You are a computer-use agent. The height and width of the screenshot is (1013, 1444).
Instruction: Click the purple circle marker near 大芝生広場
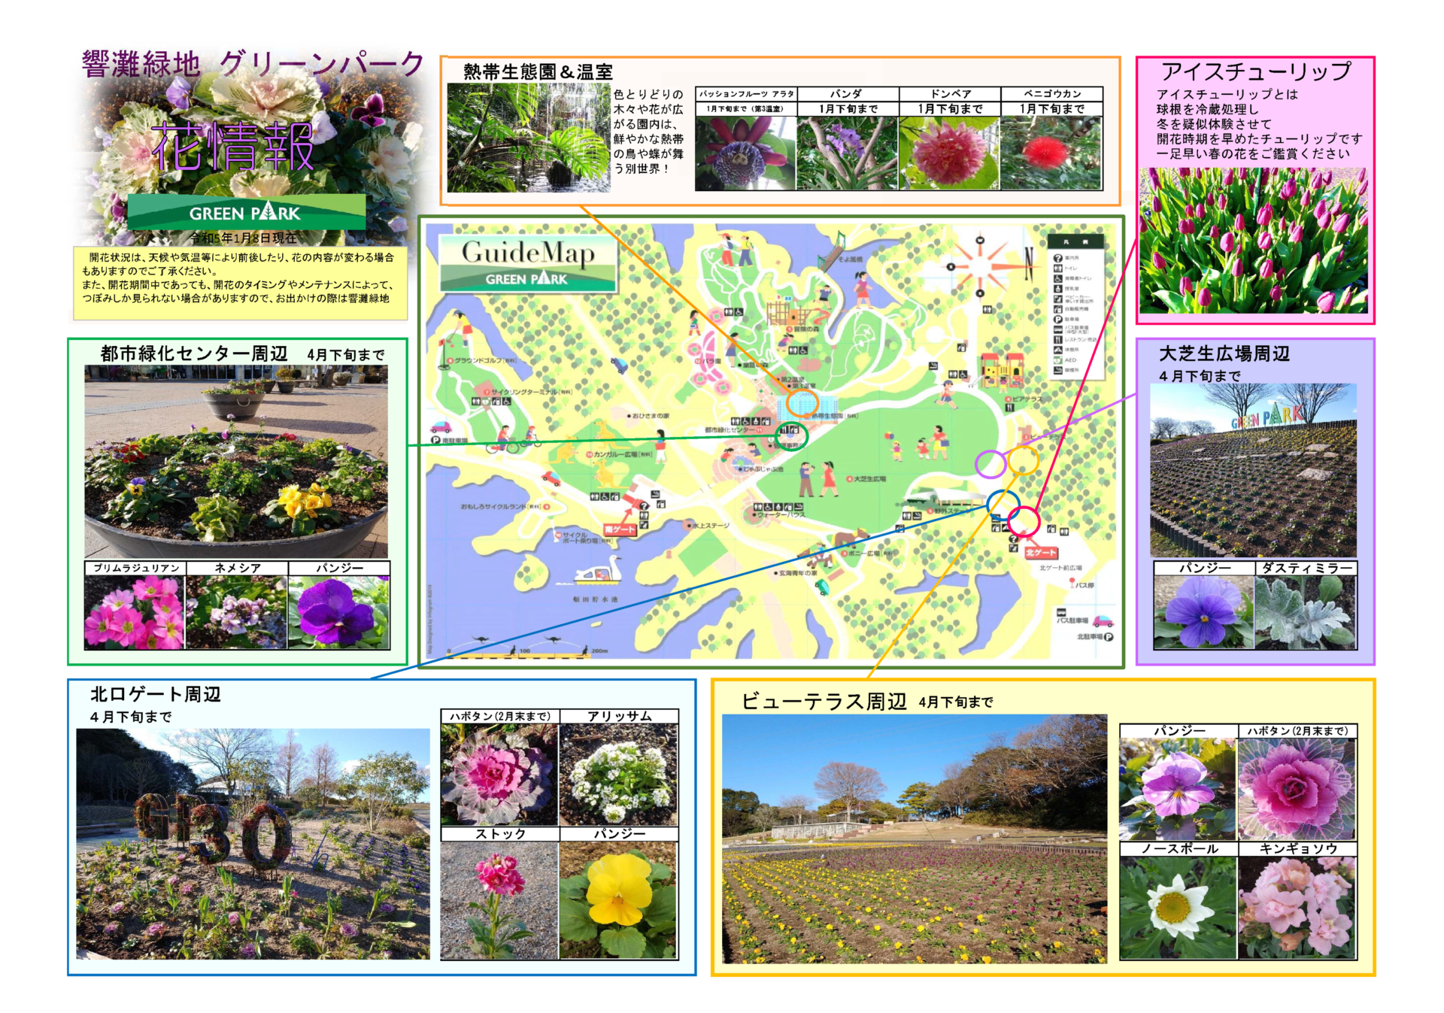tap(990, 463)
